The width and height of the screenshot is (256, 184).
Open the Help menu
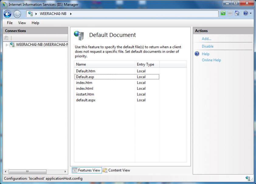click(x=36, y=23)
